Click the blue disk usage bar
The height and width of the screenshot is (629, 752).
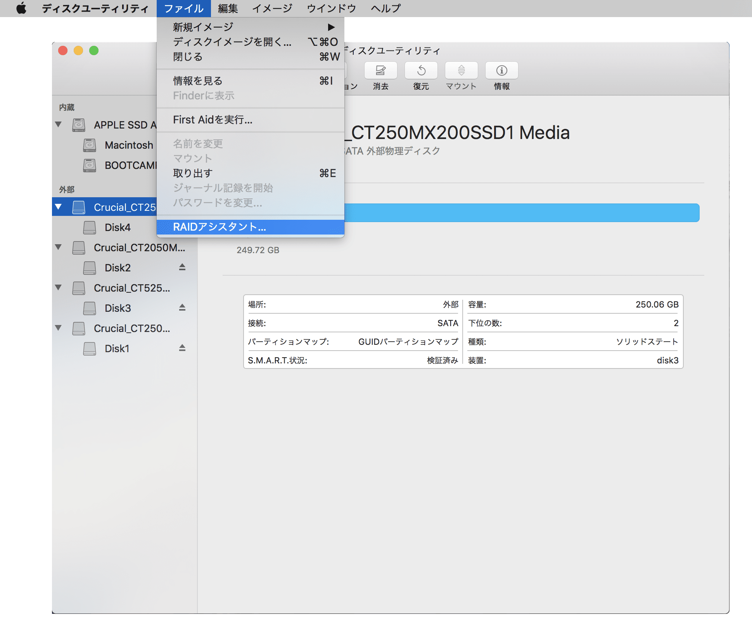click(x=522, y=213)
